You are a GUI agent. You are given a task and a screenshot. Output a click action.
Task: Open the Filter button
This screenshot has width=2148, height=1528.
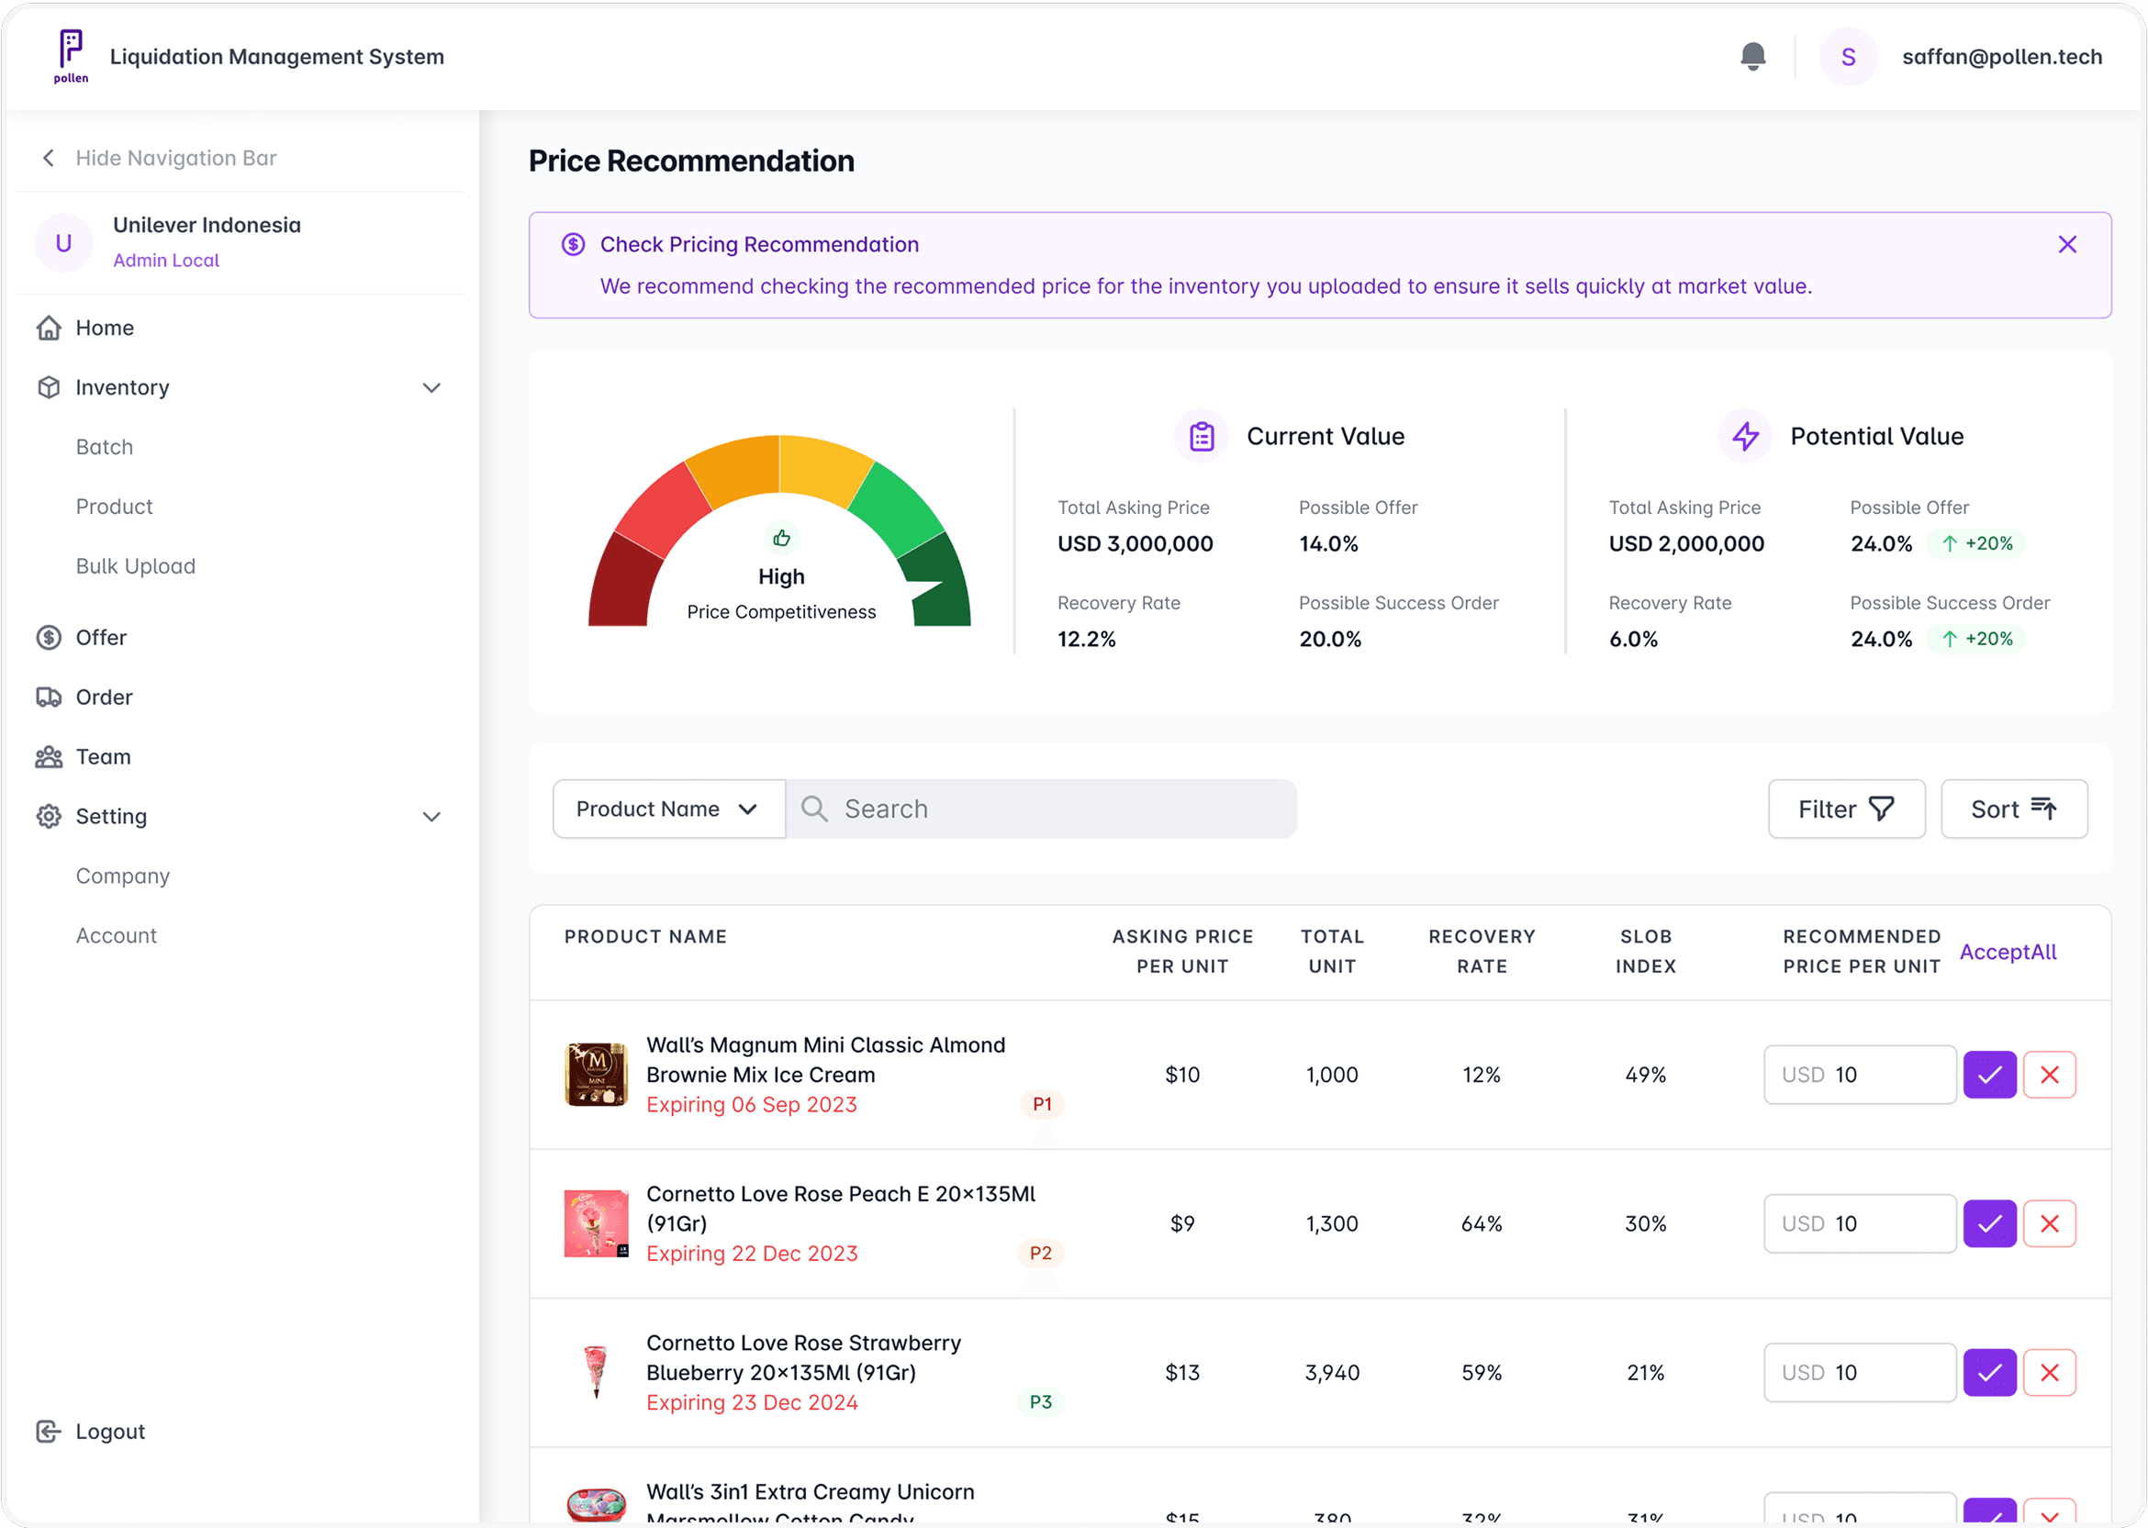pyautogui.click(x=1846, y=809)
